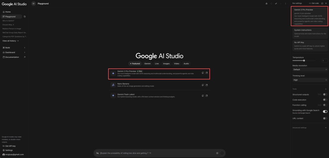Open docs icon for Gemini Flash Latest
329x158 pixels.
[207, 96]
